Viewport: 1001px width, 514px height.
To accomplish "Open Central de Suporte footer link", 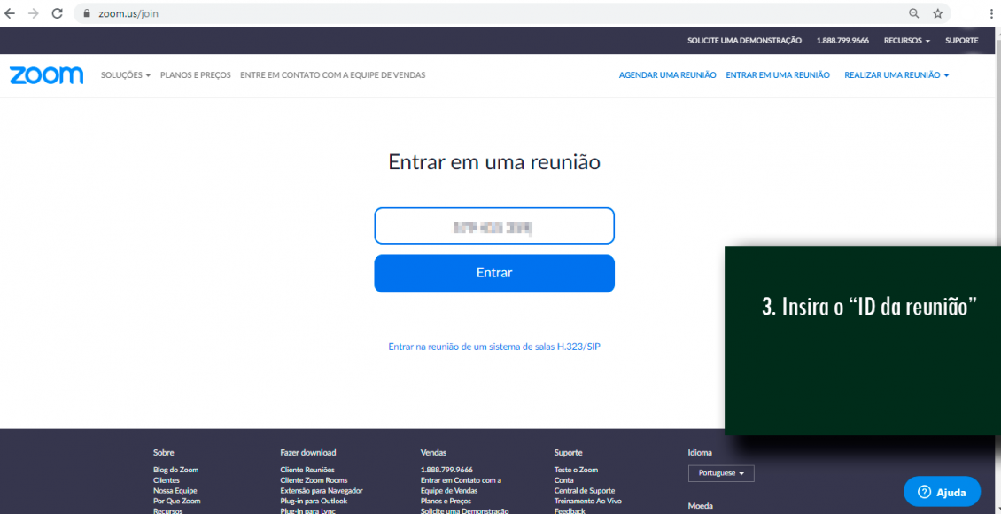I will coord(585,490).
